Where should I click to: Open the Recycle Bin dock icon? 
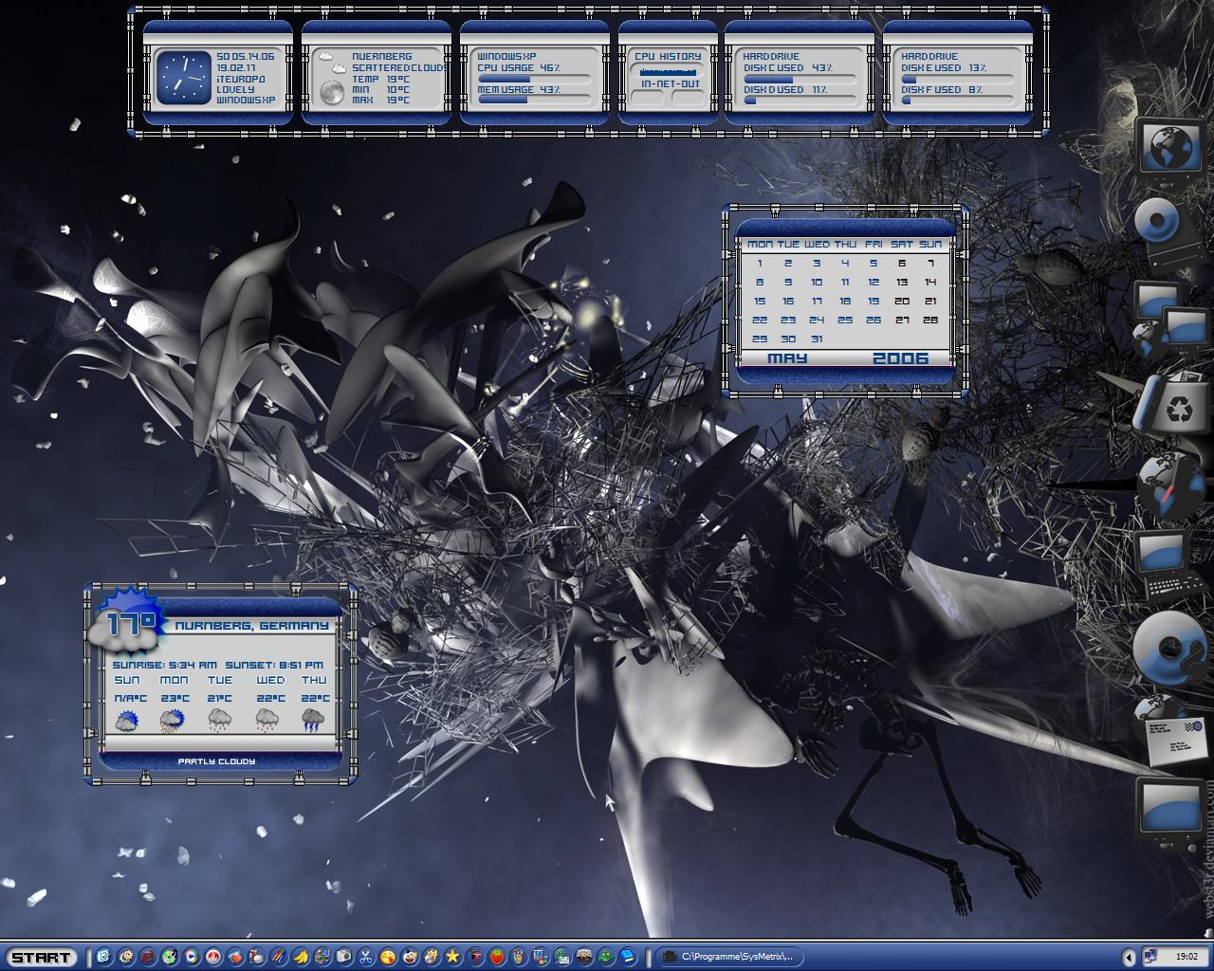click(x=1170, y=406)
